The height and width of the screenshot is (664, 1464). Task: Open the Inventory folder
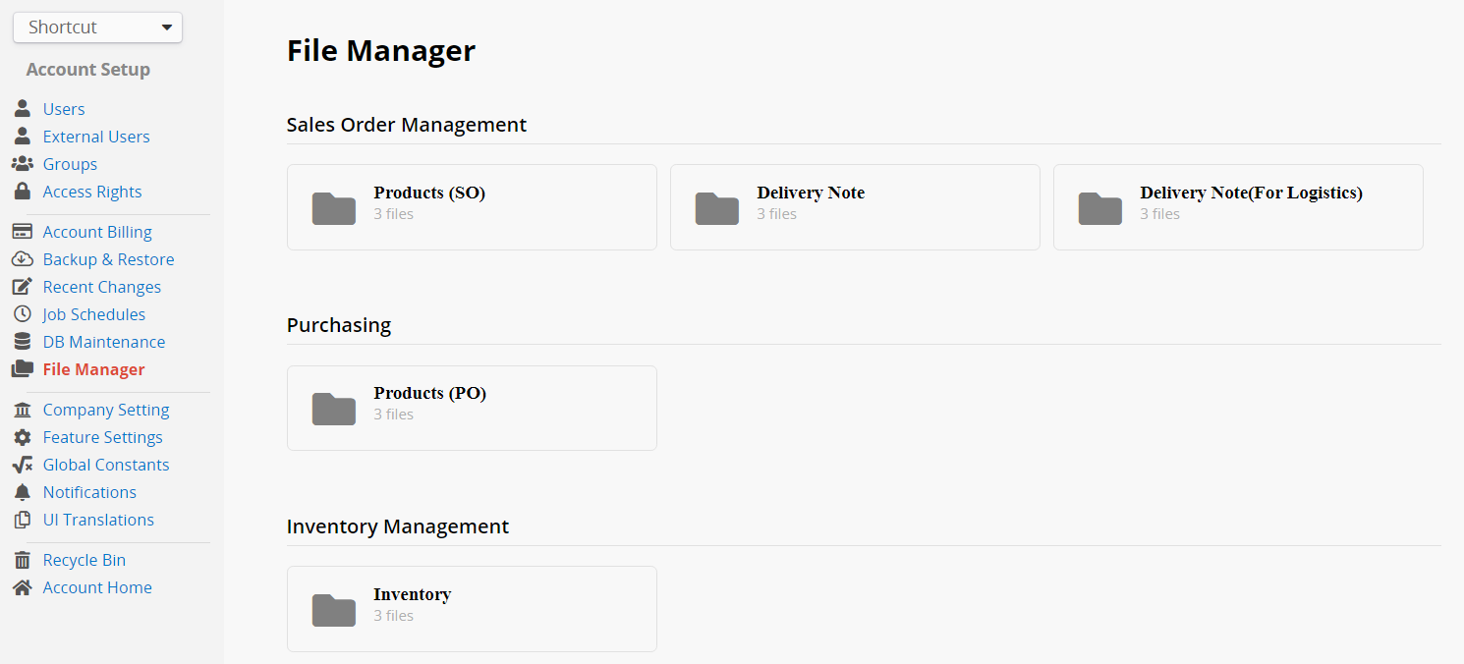point(471,609)
